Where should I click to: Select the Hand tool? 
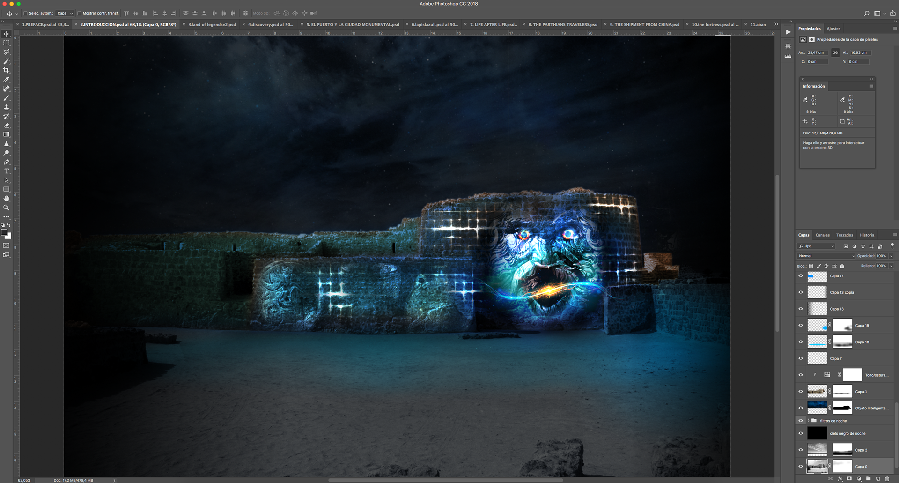(x=7, y=199)
